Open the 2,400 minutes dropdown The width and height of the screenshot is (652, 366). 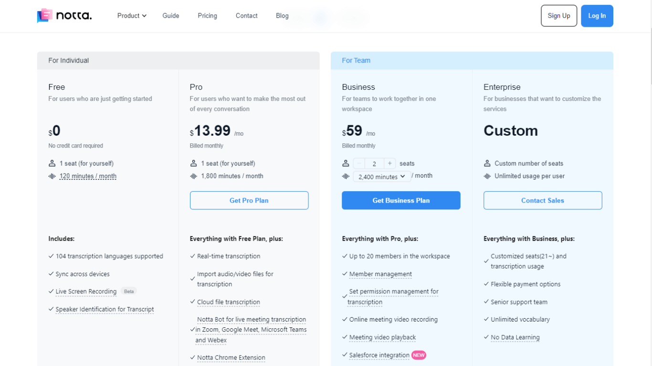point(382,177)
